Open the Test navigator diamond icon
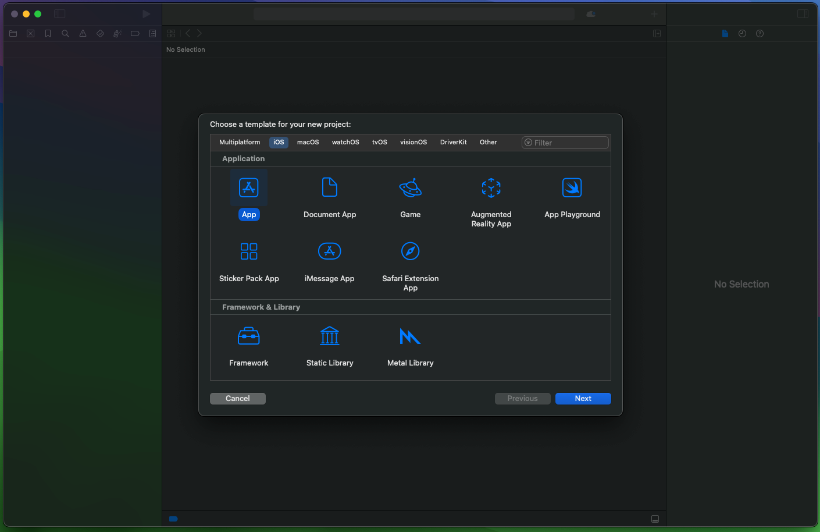 click(x=100, y=34)
